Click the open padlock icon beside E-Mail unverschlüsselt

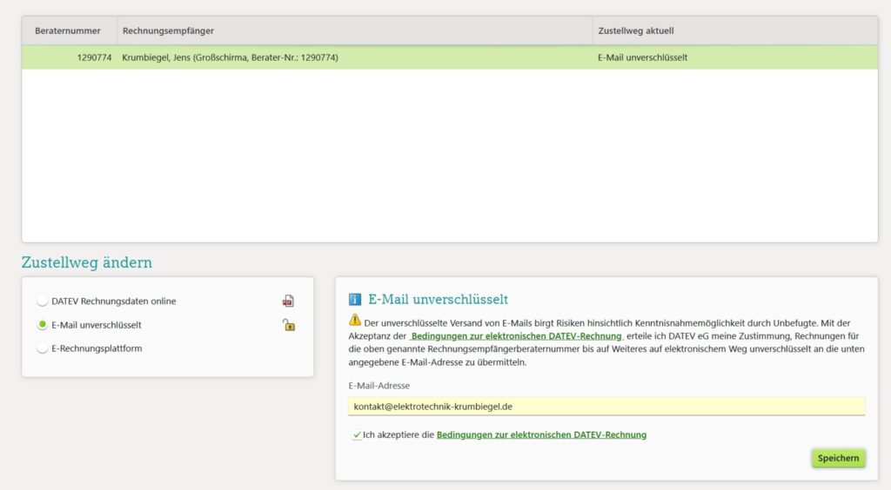(x=288, y=325)
